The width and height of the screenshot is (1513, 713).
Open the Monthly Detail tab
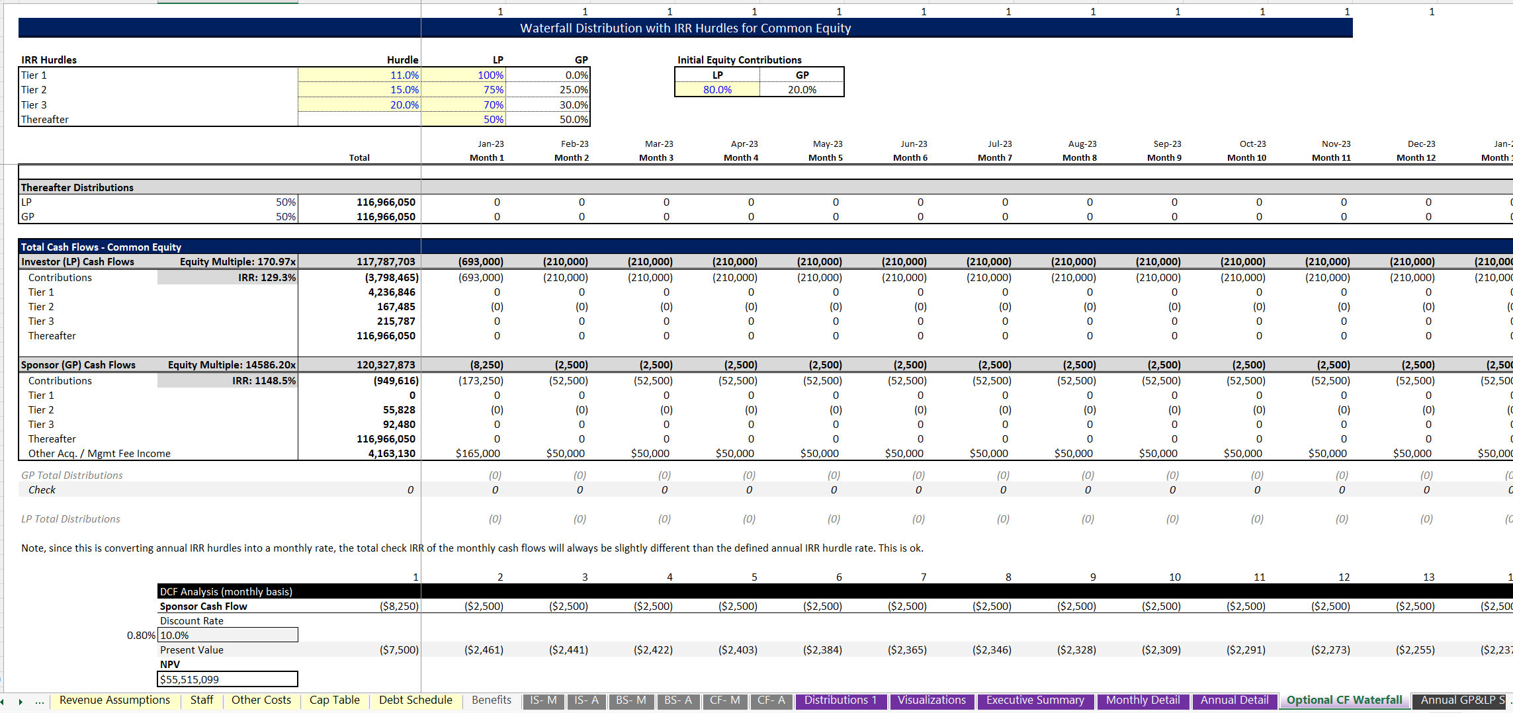pos(1143,700)
